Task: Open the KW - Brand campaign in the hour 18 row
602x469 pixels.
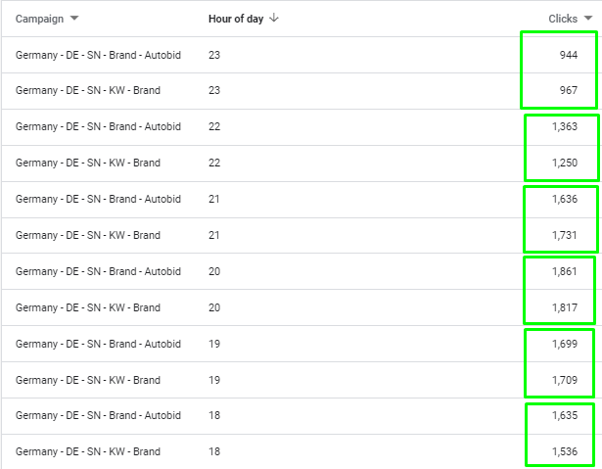Action: pyautogui.click(x=88, y=451)
